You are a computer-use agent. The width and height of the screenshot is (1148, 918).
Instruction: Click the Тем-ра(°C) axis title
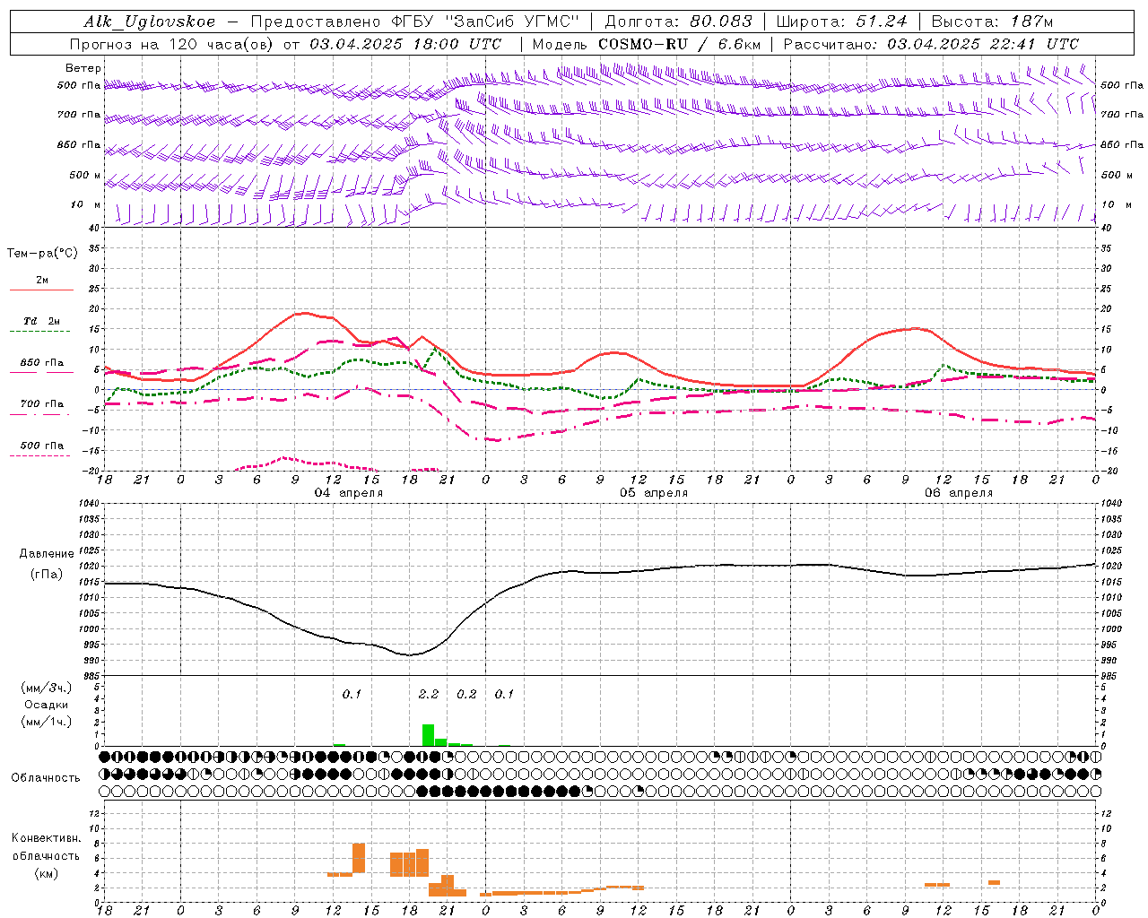coord(42,254)
